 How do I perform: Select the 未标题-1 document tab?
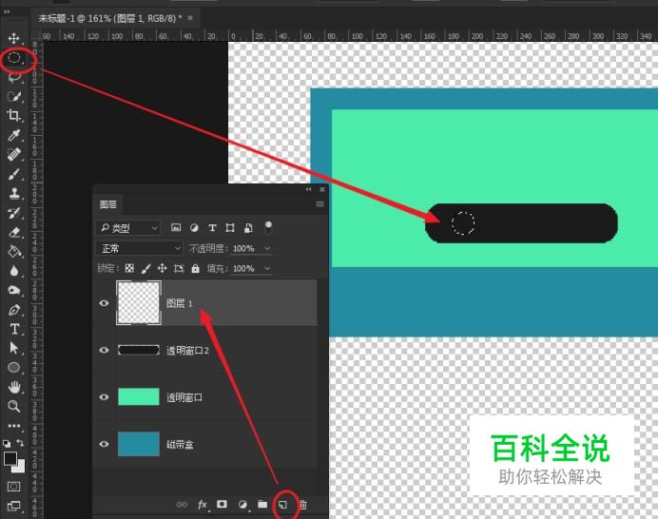point(110,18)
